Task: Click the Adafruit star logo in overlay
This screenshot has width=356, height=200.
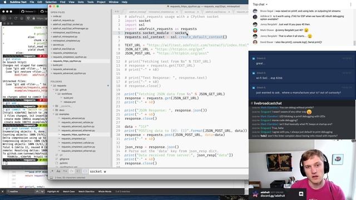Action: [x=255, y=194]
